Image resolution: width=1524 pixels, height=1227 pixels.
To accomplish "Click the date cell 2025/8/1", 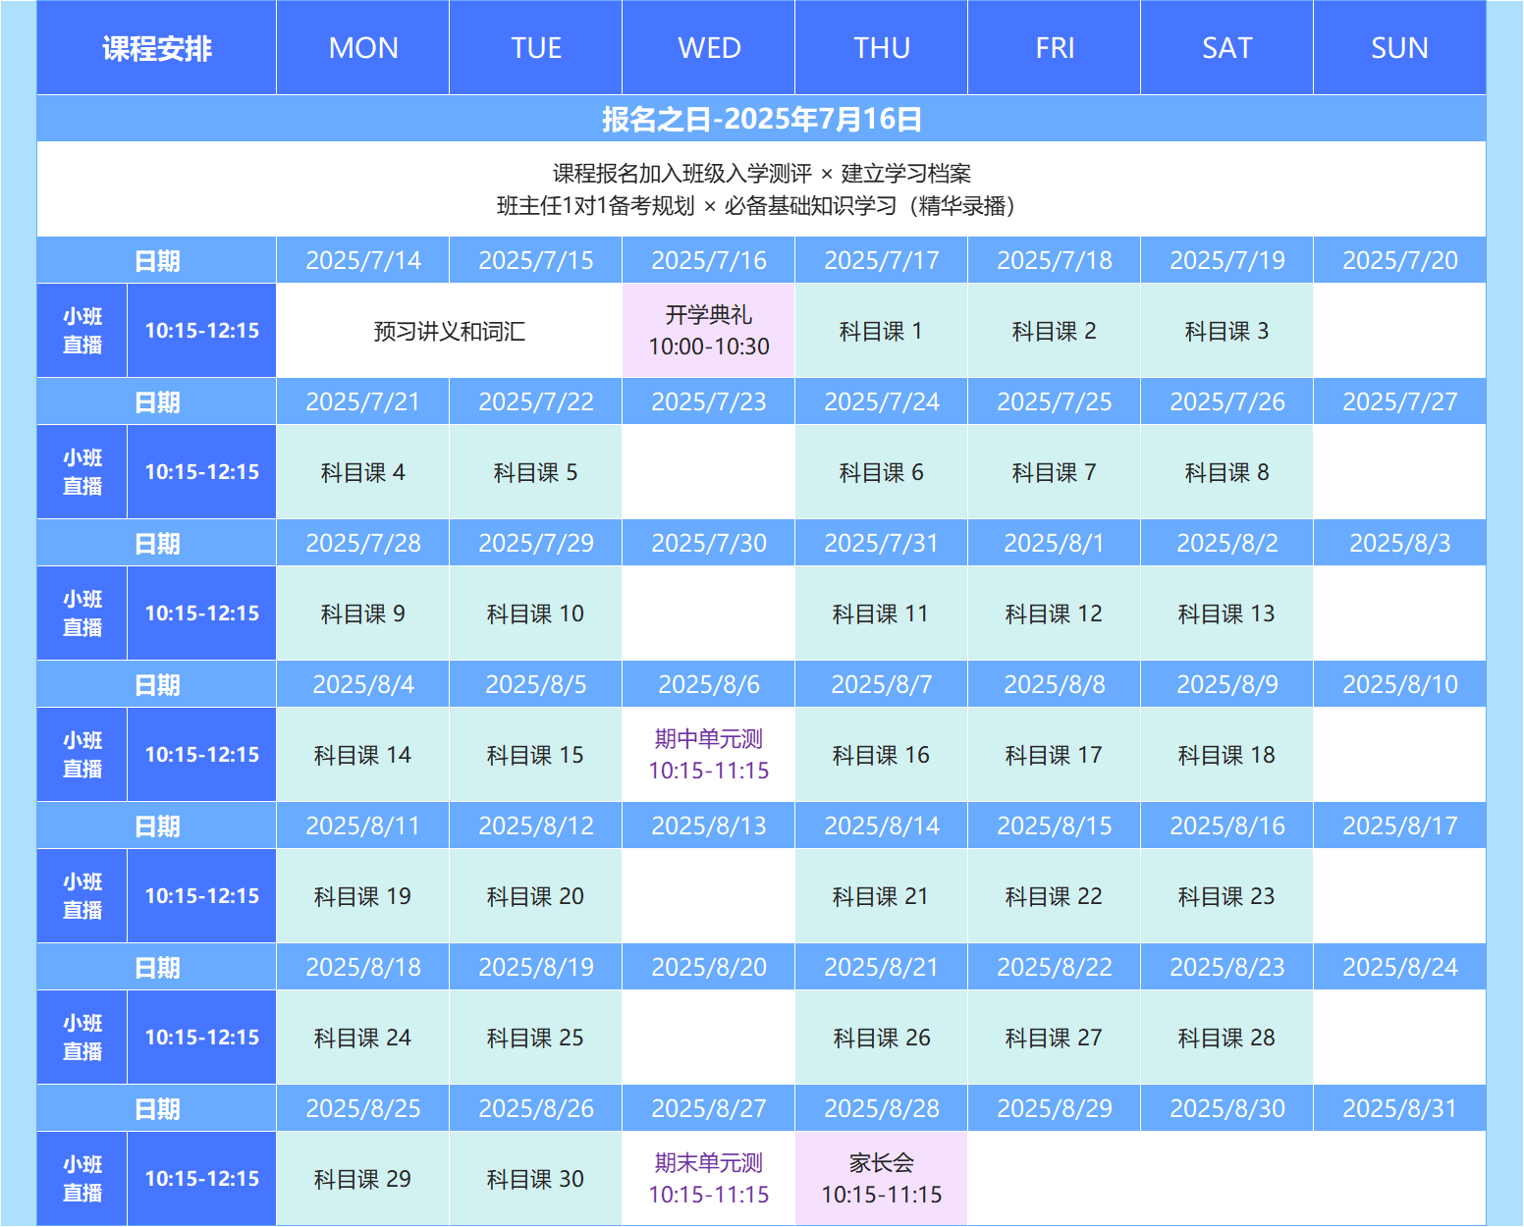I will pyautogui.click(x=1054, y=543).
